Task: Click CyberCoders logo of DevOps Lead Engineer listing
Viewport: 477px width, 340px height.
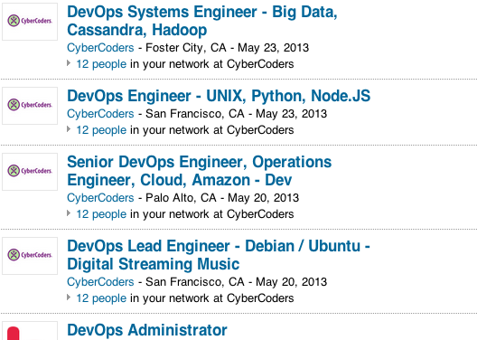Action: [30, 255]
